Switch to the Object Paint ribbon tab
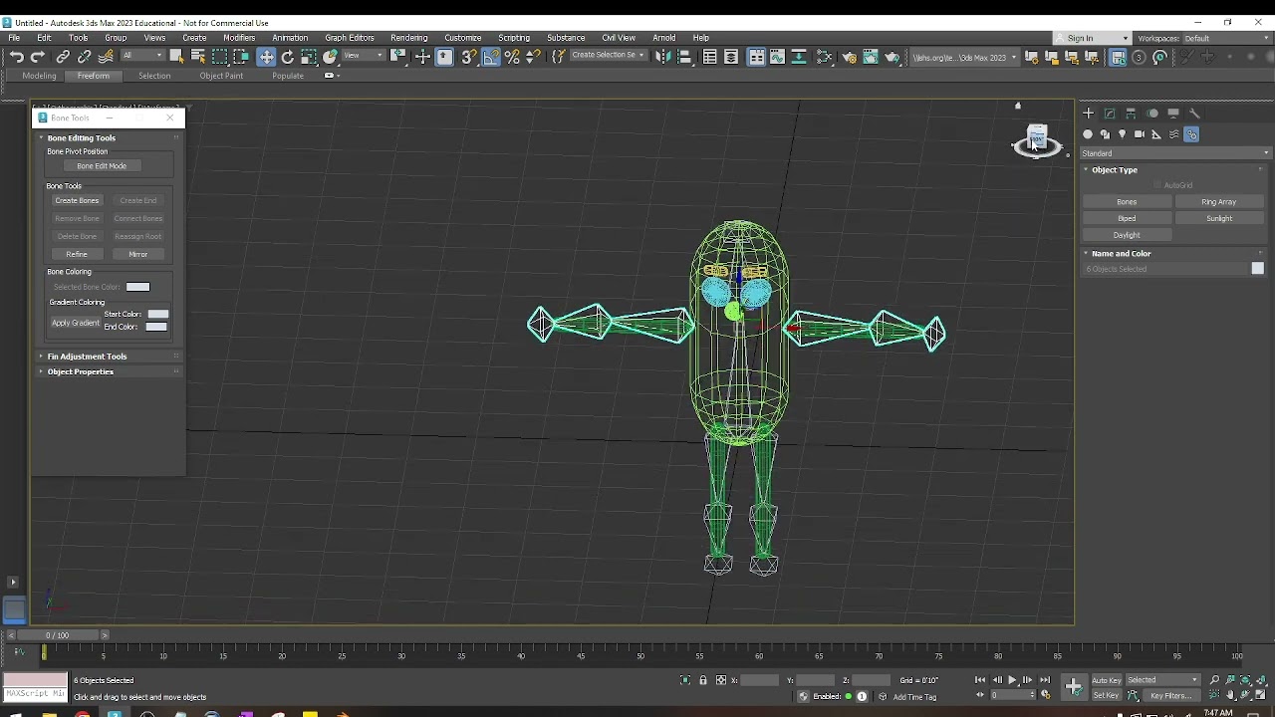Screen dimensions: 1275x717 221,76
